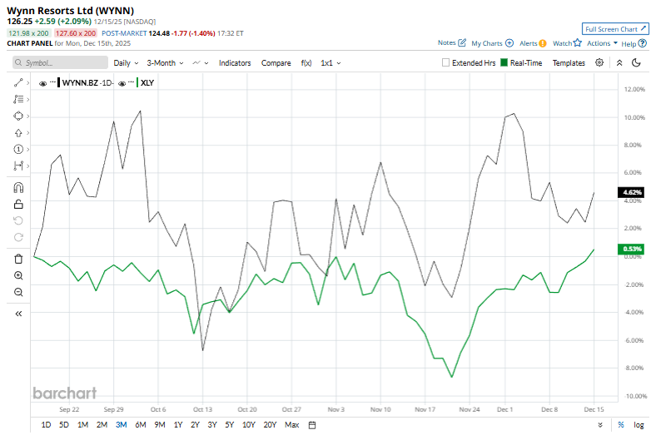651x435 pixels.
Task: Click the Symbol search field
Action: [x=60, y=62]
